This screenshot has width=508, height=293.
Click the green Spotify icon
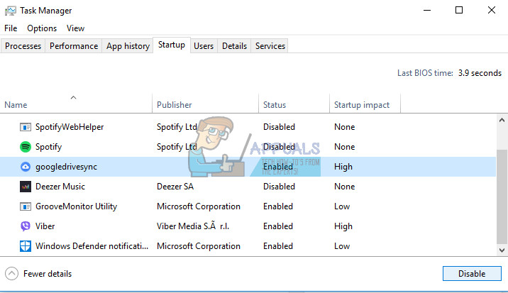pyautogui.click(x=25, y=147)
